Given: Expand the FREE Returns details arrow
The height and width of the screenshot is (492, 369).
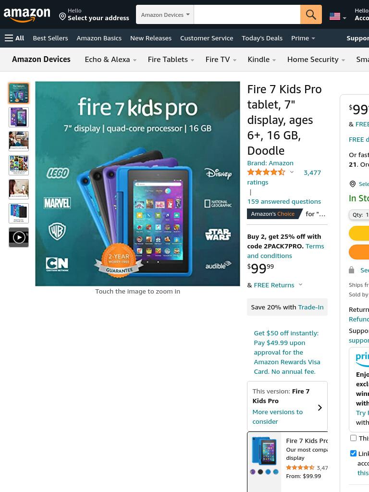Looking at the screenshot, I should (300, 284).
